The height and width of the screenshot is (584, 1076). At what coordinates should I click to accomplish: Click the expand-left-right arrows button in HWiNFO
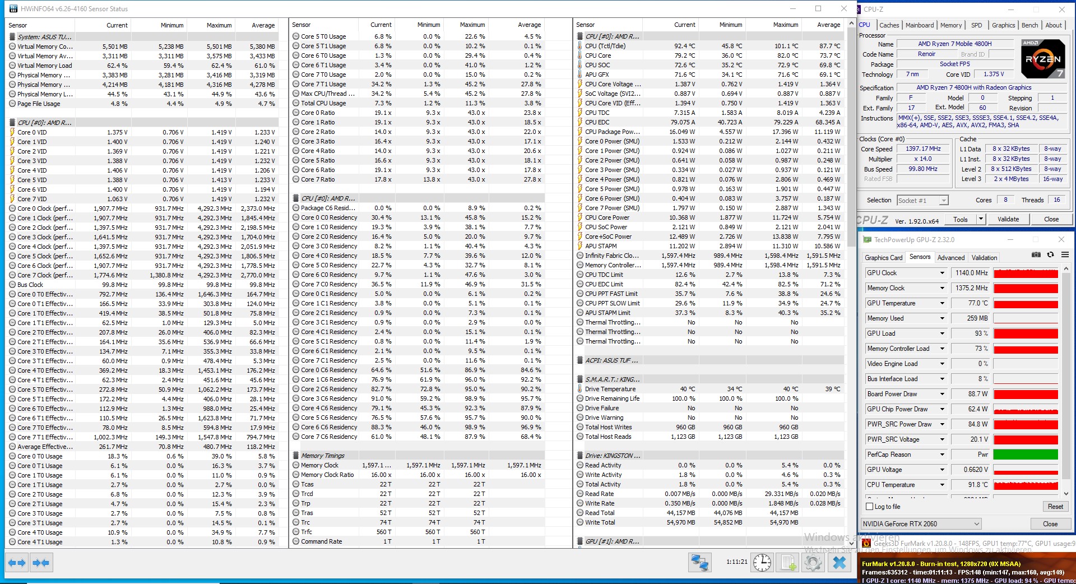pyautogui.click(x=17, y=563)
